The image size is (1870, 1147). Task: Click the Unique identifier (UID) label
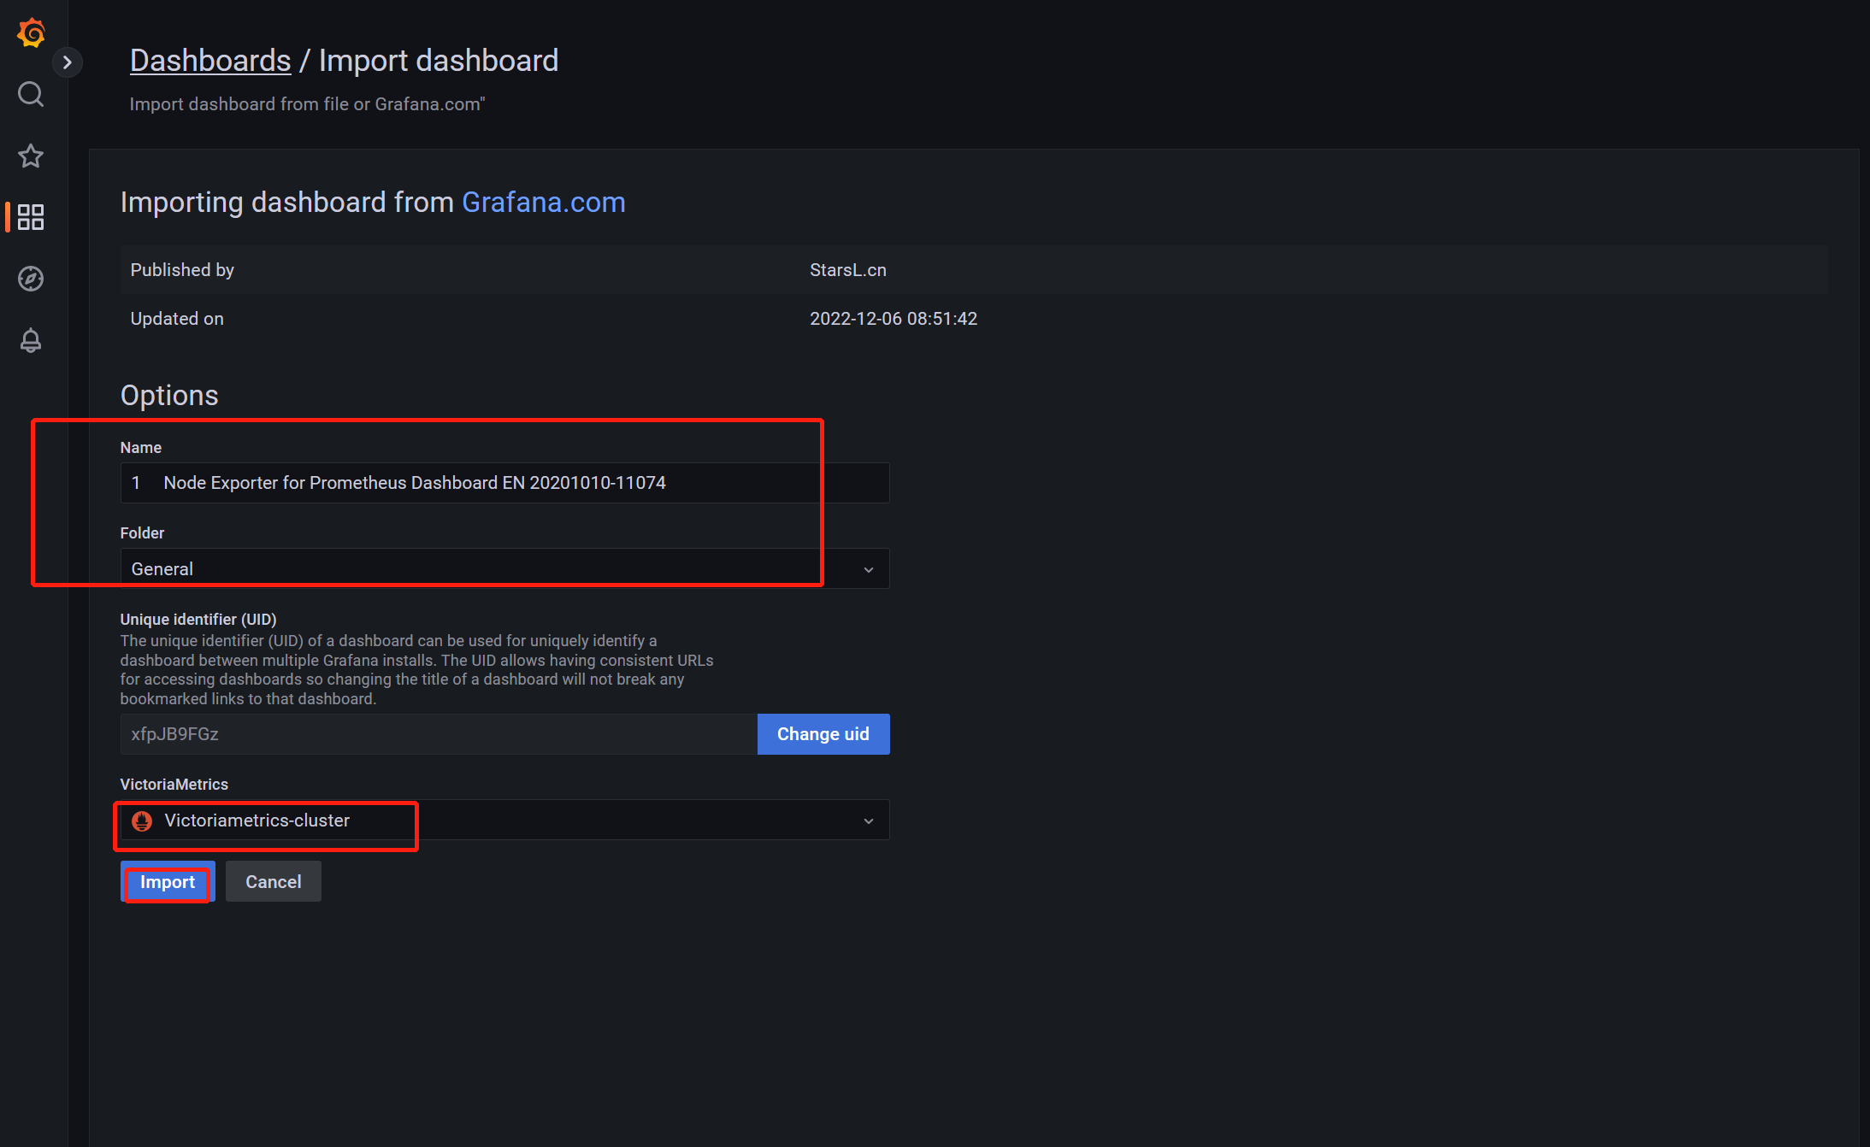coord(198,620)
